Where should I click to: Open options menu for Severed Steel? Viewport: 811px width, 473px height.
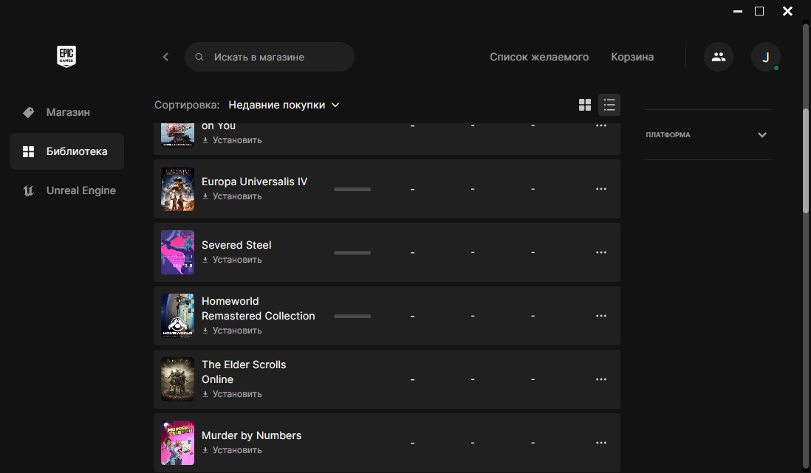click(601, 252)
